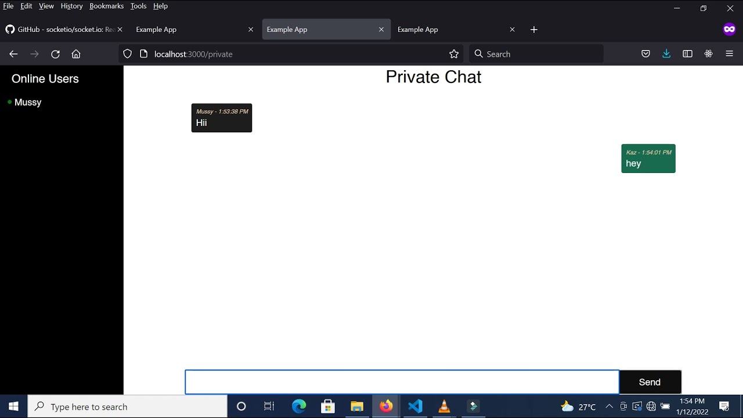
Task: Open Task View on the taskbar
Action: (x=269, y=406)
